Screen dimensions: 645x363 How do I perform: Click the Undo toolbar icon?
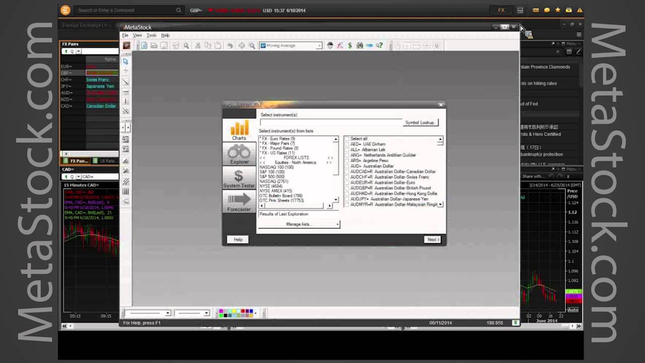pos(230,45)
